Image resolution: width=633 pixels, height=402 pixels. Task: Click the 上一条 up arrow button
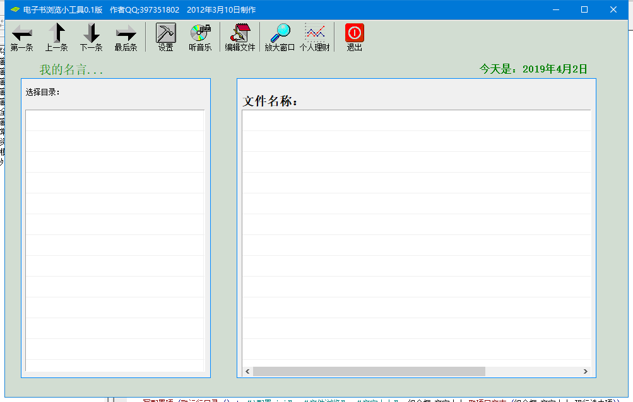point(57,37)
